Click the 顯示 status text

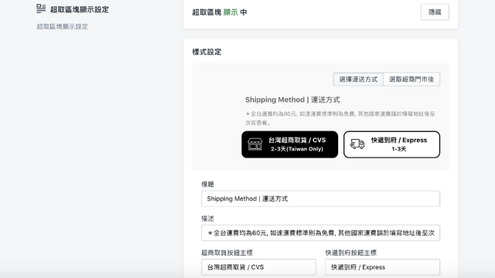(x=230, y=12)
